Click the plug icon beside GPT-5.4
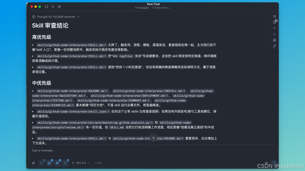Viewport: 305px width, 171px height. click(x=73, y=163)
